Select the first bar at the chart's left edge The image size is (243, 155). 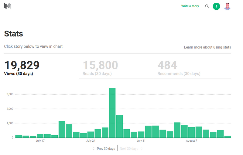(19, 136)
